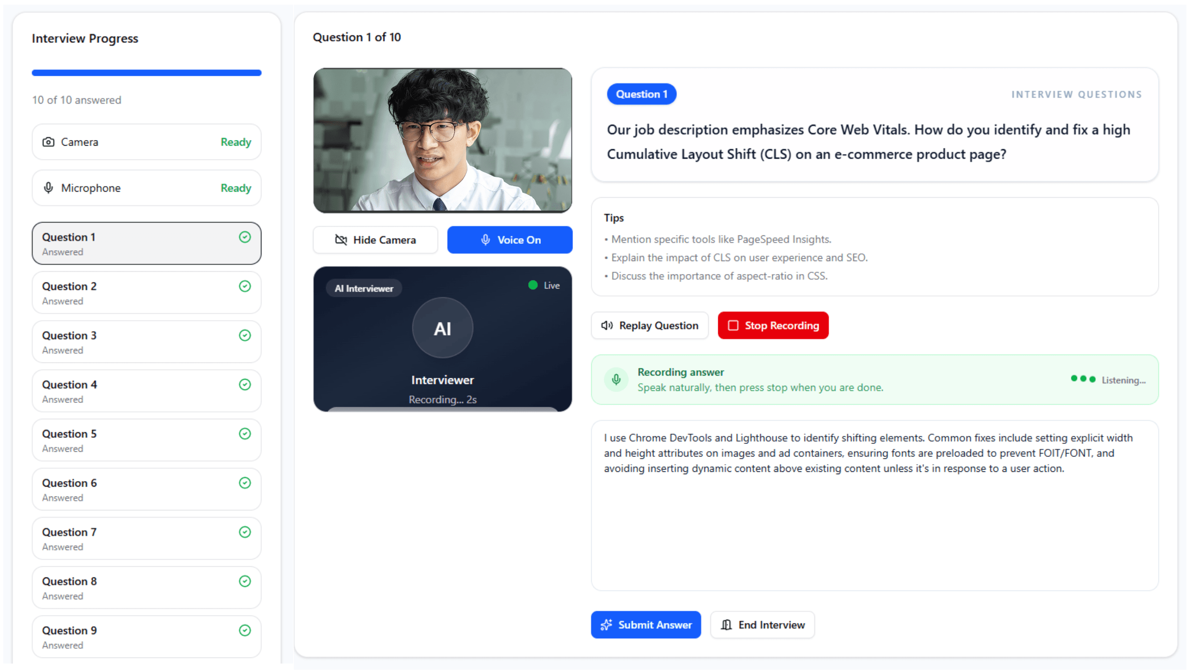This screenshot has width=1193, height=670.
Task: Click the blue interview progress bar
Action: pyautogui.click(x=146, y=73)
